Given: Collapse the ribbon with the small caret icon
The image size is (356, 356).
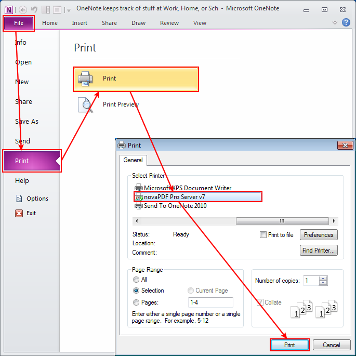Looking at the screenshot, I should click(335, 23).
